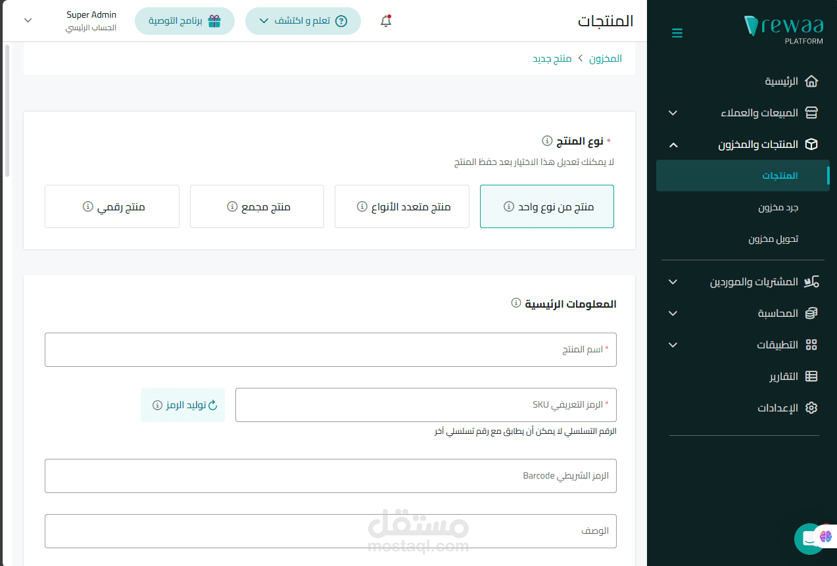Click the Rewaa Platform logo

782,28
